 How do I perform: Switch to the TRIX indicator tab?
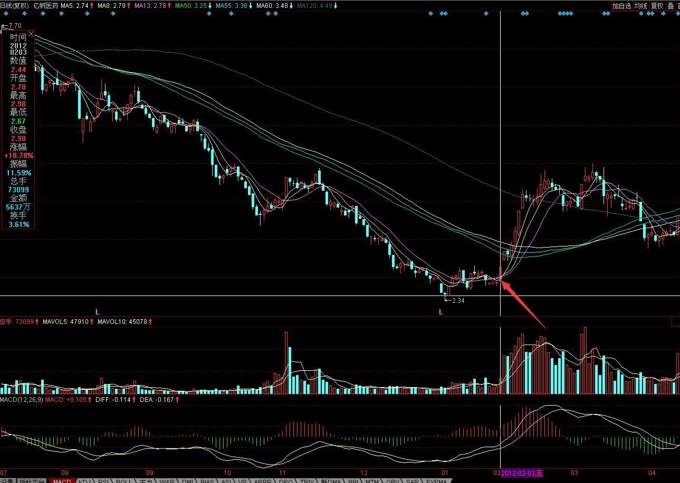point(307,480)
